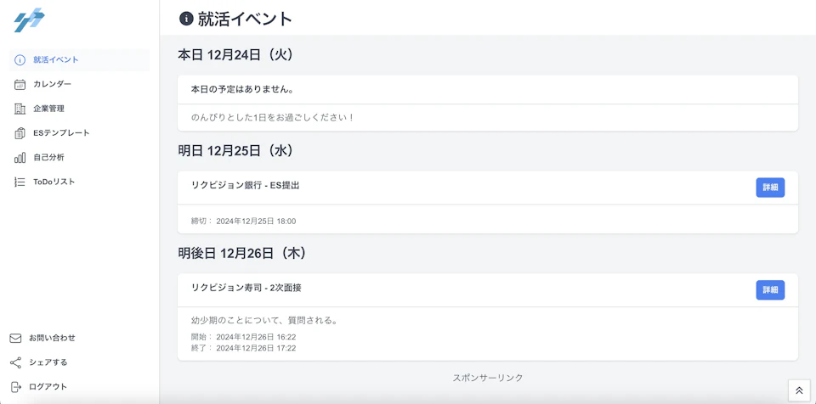Click the スポンサーリンク label
The height and width of the screenshot is (404, 816).
[488, 378]
